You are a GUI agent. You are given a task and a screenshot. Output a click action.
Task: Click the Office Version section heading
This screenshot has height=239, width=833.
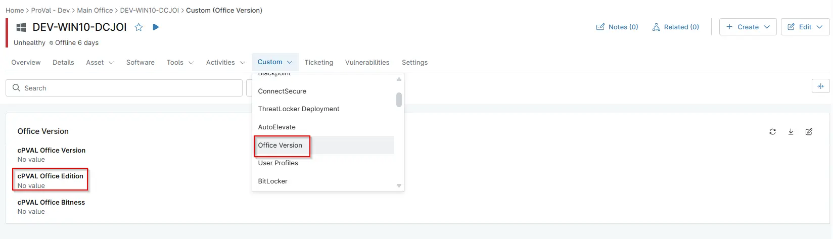[43, 131]
